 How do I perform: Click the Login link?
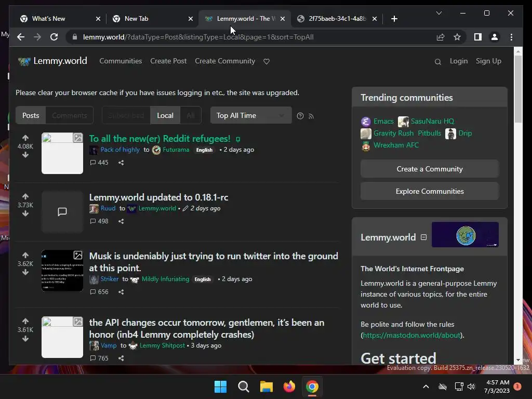tap(459, 61)
